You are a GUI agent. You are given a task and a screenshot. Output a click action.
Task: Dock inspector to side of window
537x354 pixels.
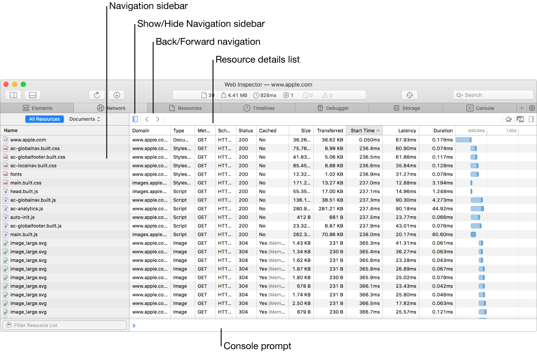pyautogui.click(x=13, y=95)
